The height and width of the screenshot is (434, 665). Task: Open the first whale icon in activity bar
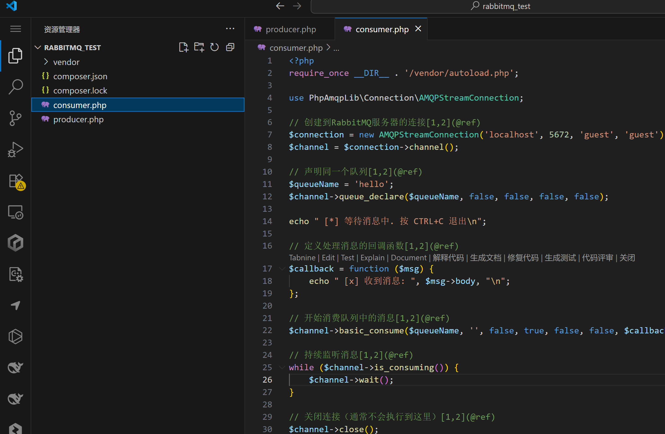[x=15, y=367]
